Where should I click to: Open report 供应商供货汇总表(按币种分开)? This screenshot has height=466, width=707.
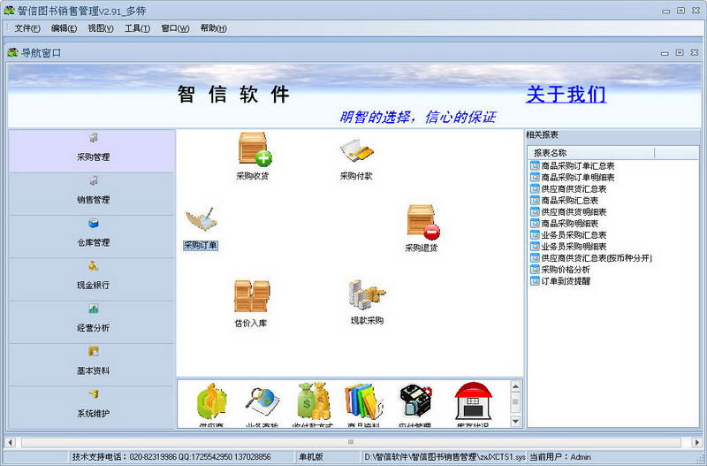click(591, 257)
